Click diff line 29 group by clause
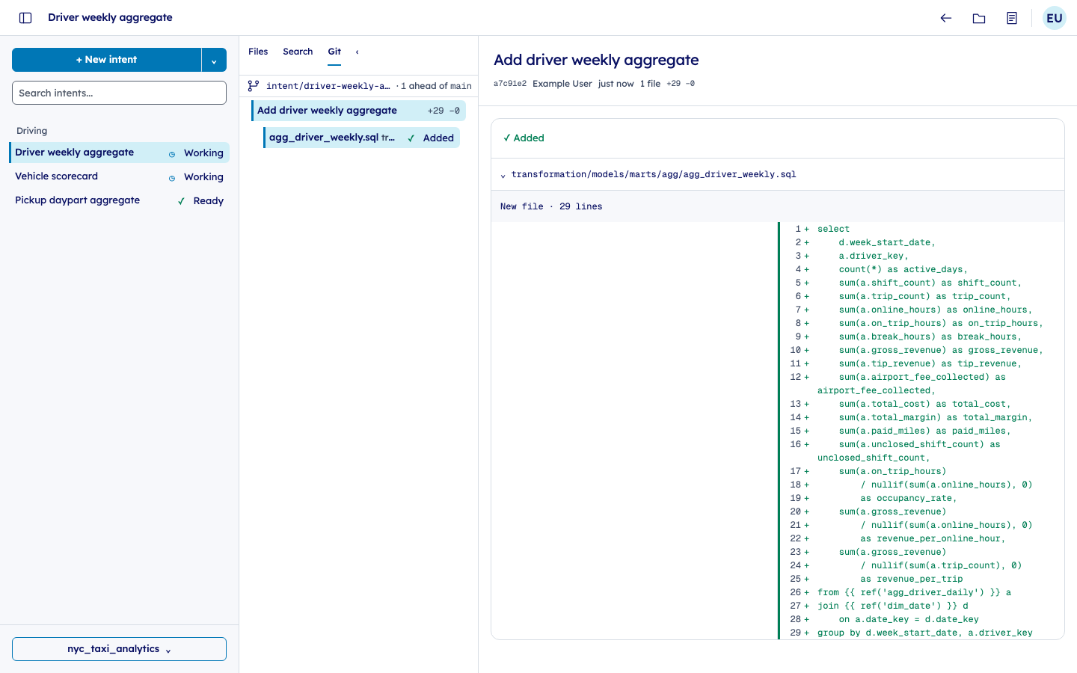Viewport: 1077px width, 673px height. click(x=921, y=633)
